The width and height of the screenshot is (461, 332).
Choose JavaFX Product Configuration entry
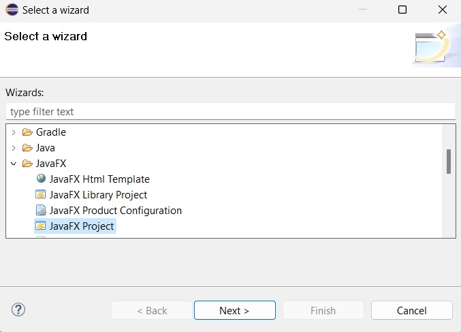pos(115,211)
